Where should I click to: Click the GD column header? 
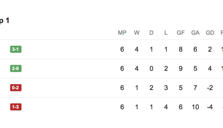210,33
